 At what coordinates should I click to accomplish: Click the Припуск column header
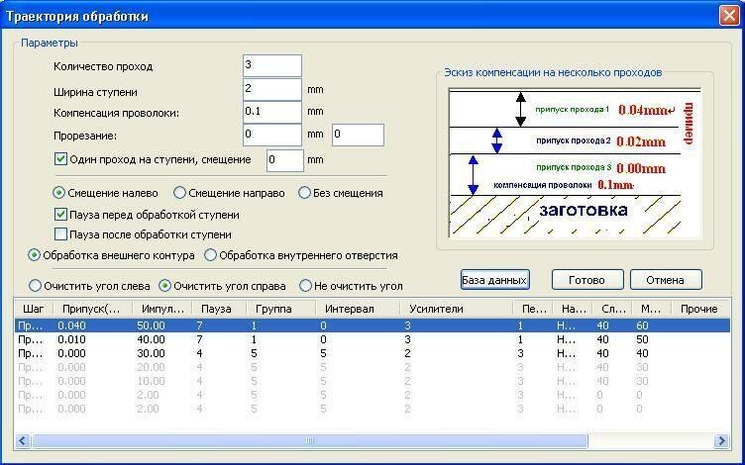pyautogui.click(x=92, y=309)
